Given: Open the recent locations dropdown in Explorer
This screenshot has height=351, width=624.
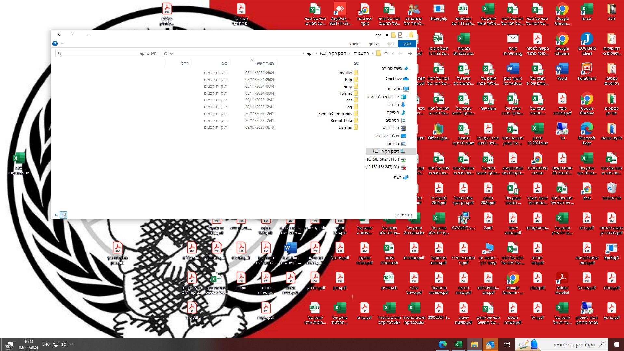Looking at the screenshot, I should [x=393, y=53].
